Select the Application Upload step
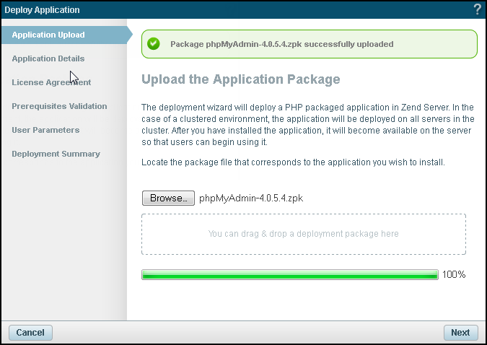 (48, 35)
